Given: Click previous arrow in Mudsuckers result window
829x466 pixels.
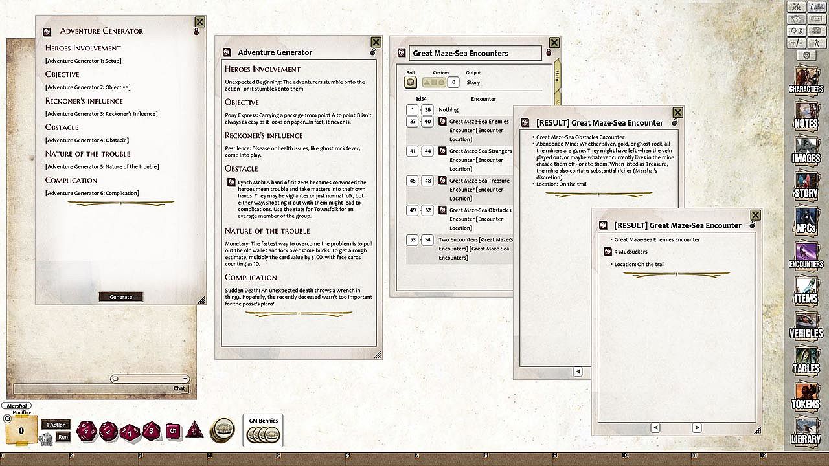Looking at the screenshot, I should 655,428.
